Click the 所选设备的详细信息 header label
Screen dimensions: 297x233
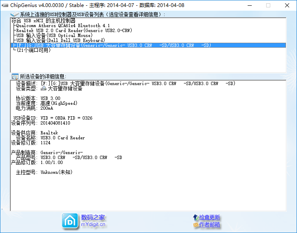[x=43, y=76]
